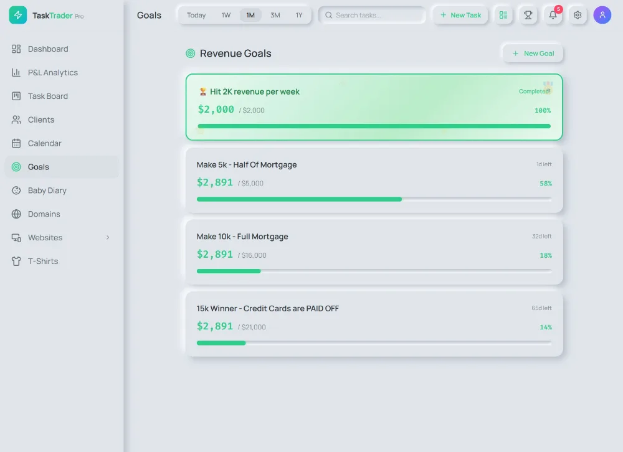Open the notifications bell icon

pos(553,15)
